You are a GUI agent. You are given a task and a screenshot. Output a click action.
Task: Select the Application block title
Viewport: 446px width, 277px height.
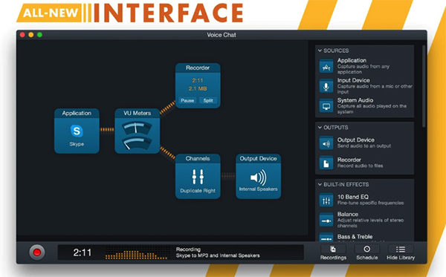77,113
